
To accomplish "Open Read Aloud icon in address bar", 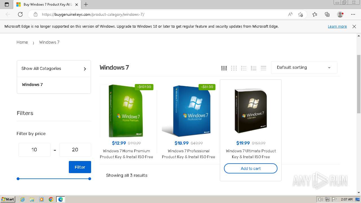I will (290, 14).
